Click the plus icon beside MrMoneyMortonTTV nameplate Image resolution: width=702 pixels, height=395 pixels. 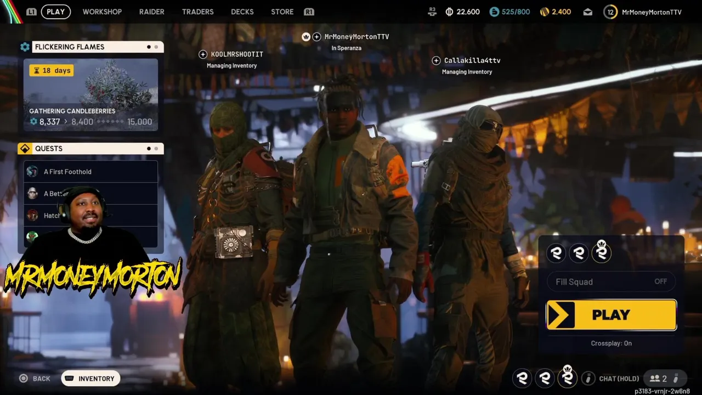click(x=316, y=37)
